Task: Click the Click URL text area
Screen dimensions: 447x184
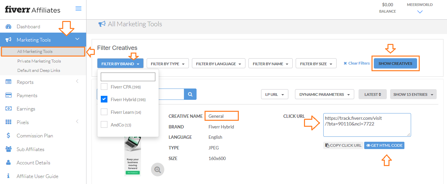Action: point(367,125)
